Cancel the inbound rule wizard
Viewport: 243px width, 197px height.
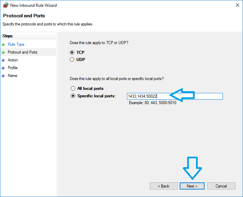click(221, 186)
